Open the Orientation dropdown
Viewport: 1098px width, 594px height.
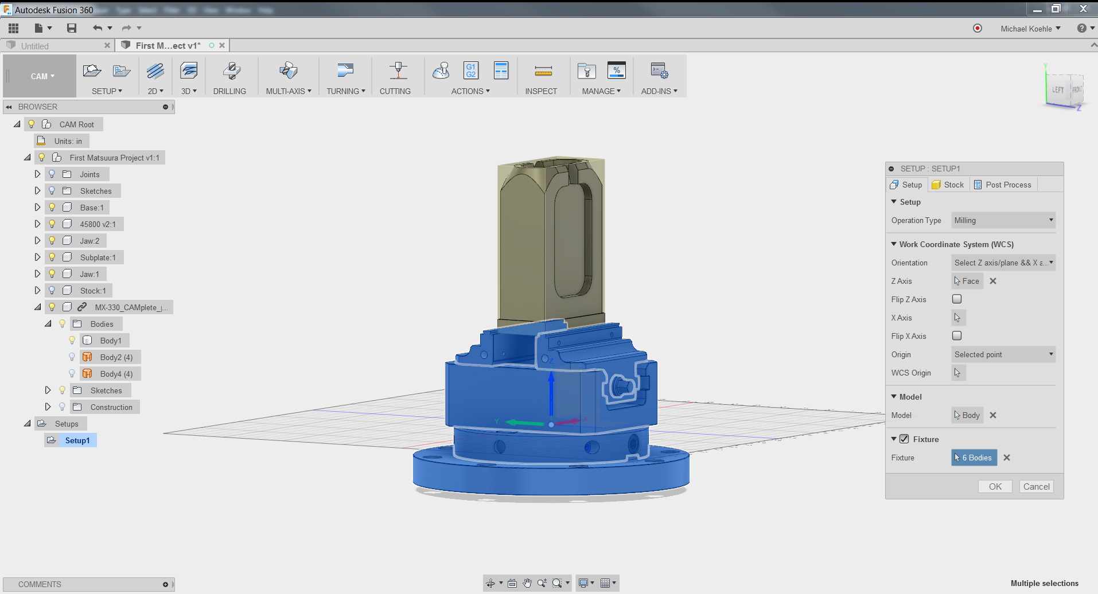(x=1003, y=263)
